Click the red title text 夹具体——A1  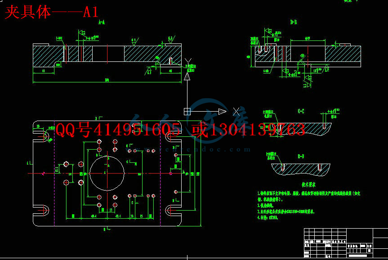point(51,12)
